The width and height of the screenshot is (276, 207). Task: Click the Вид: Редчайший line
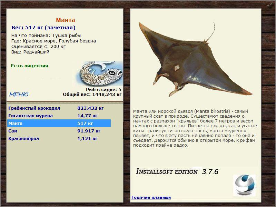[30, 52]
